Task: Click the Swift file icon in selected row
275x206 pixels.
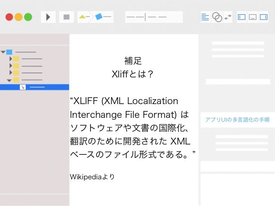Action: 23,87
